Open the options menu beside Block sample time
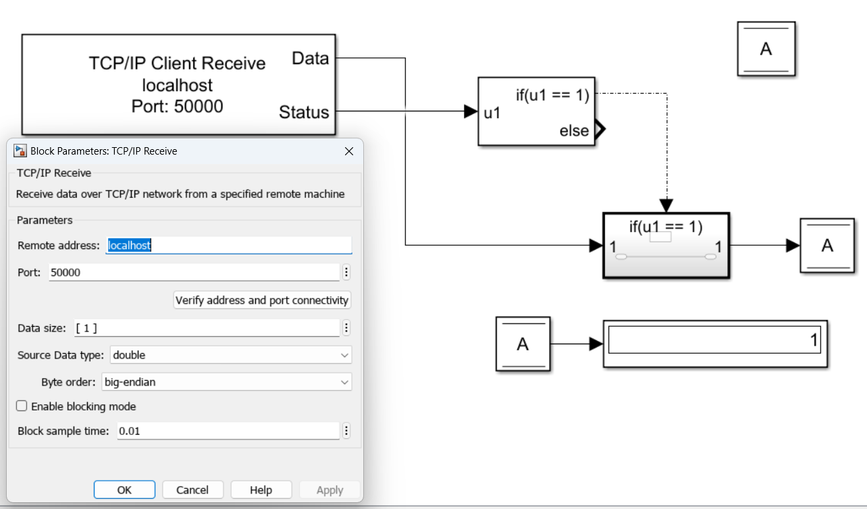The width and height of the screenshot is (867, 509). [346, 431]
